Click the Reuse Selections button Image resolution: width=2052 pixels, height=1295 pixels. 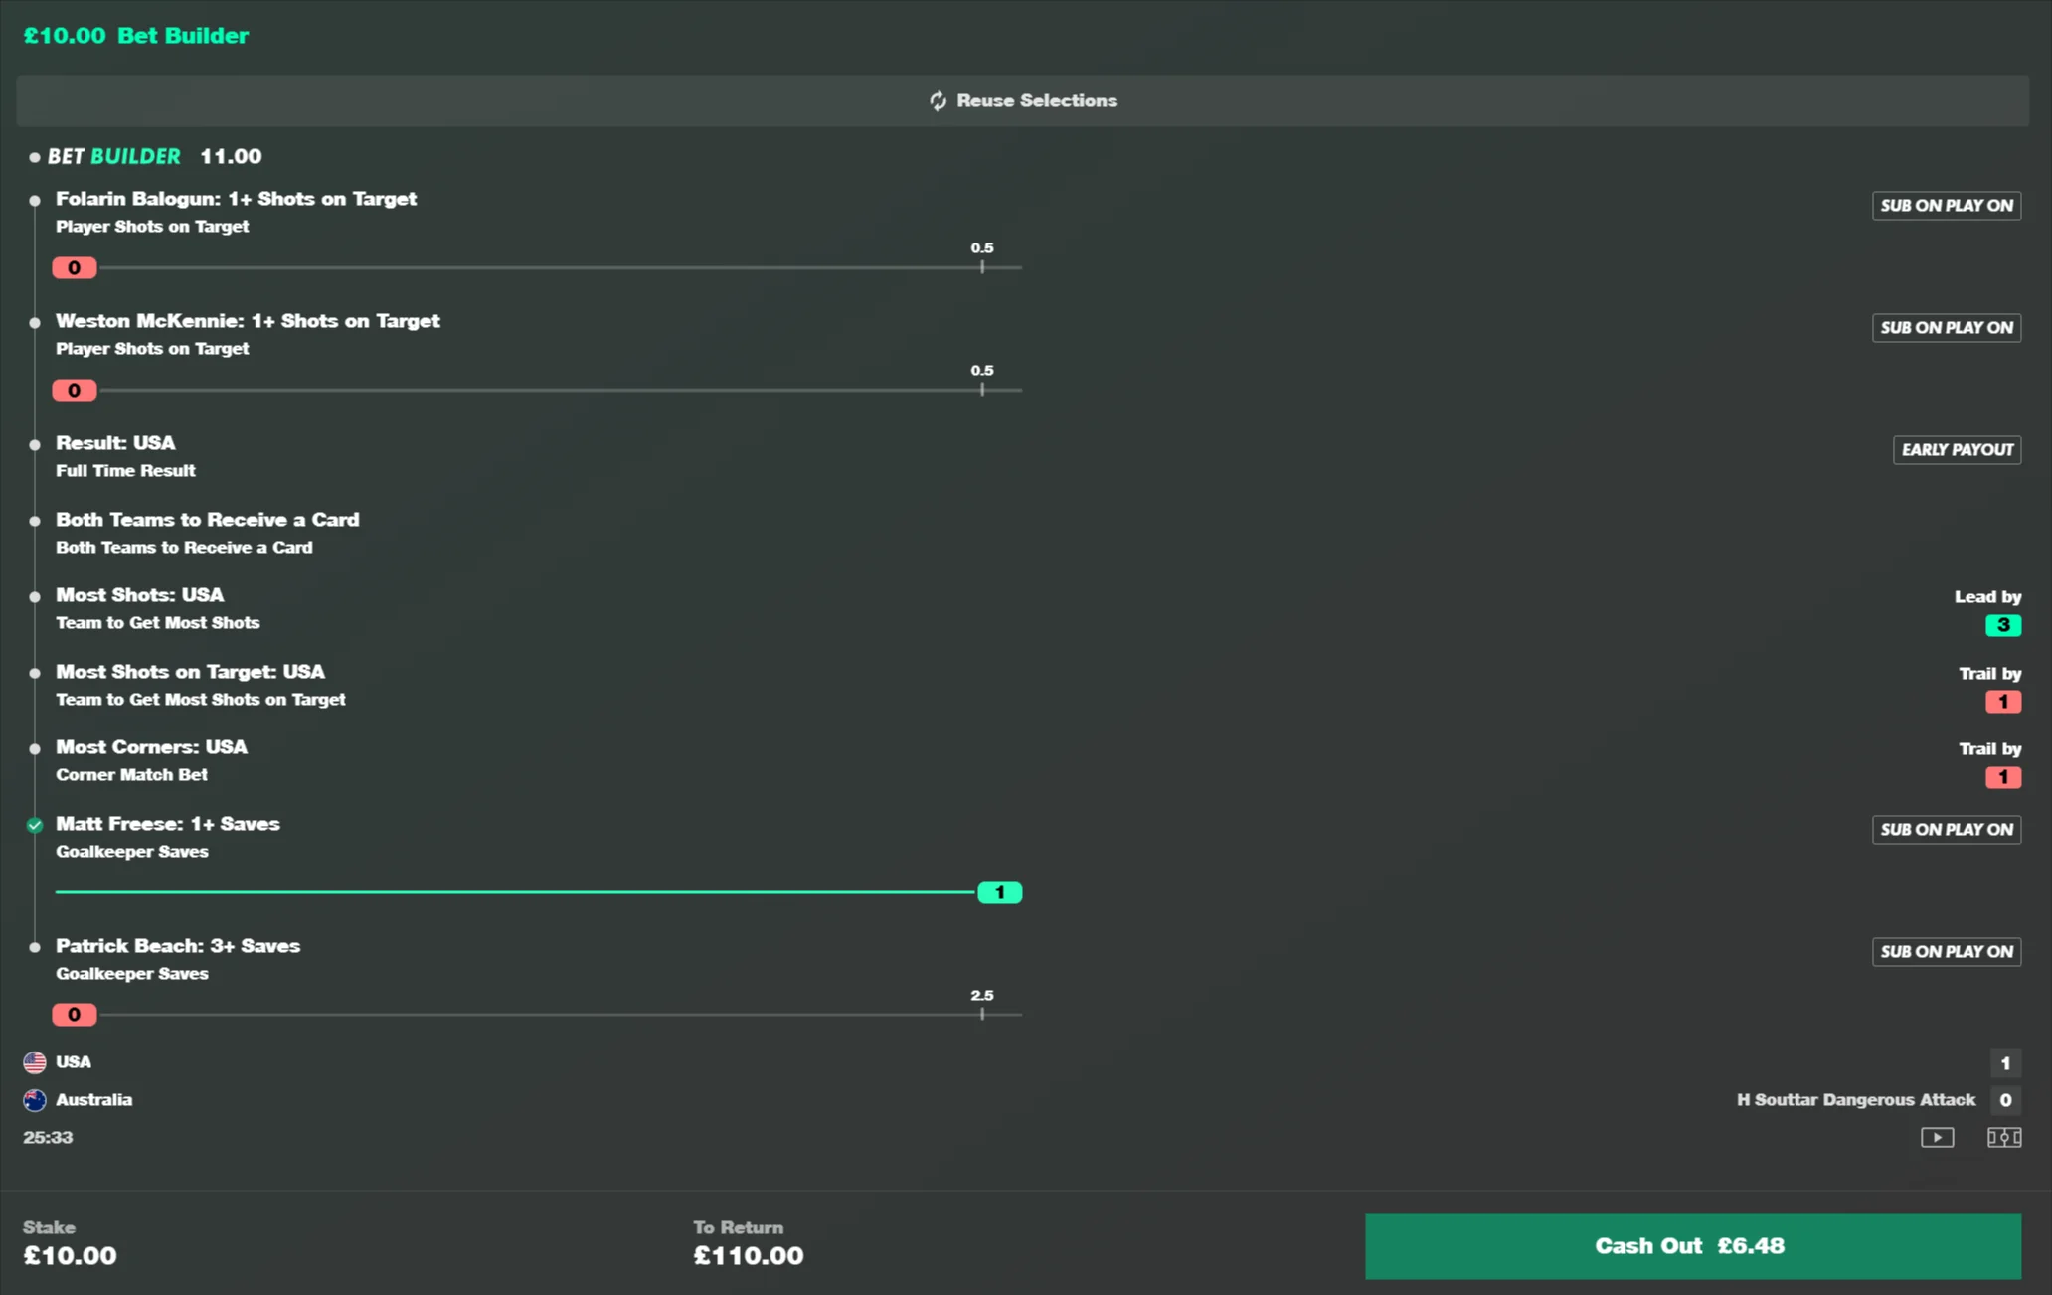tap(1023, 100)
